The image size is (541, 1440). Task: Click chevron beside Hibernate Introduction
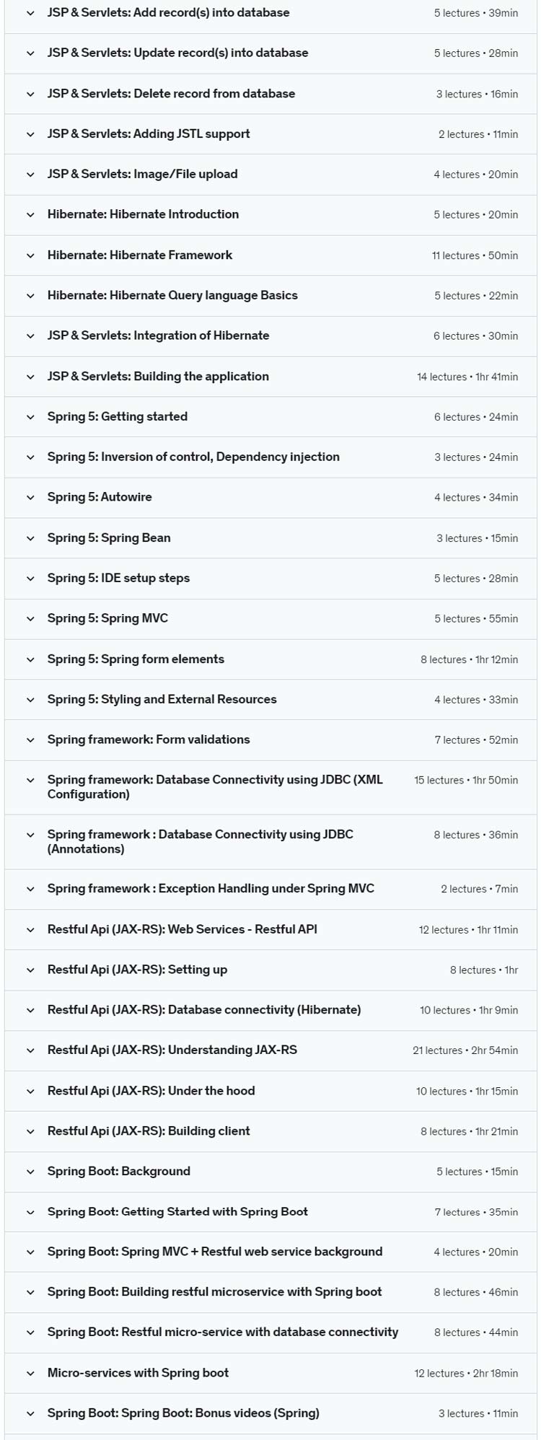click(x=30, y=215)
